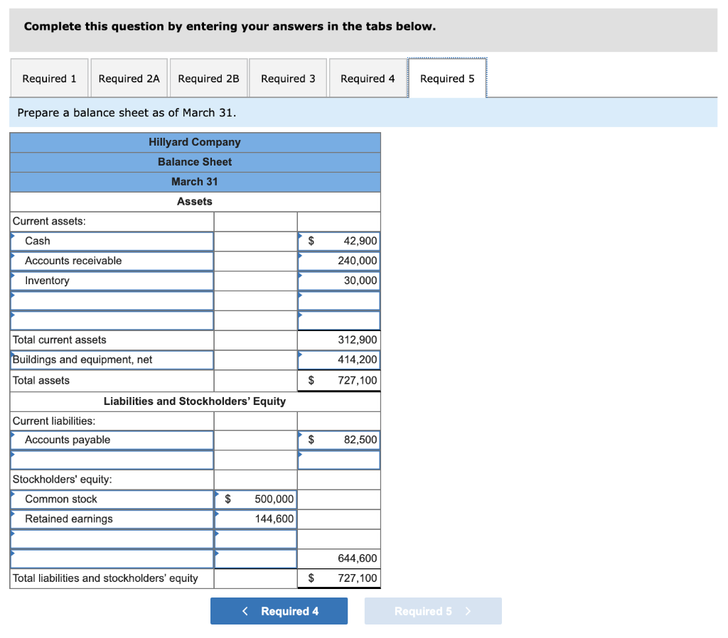Select the Required 5 tab
The height and width of the screenshot is (638, 728).
click(446, 78)
